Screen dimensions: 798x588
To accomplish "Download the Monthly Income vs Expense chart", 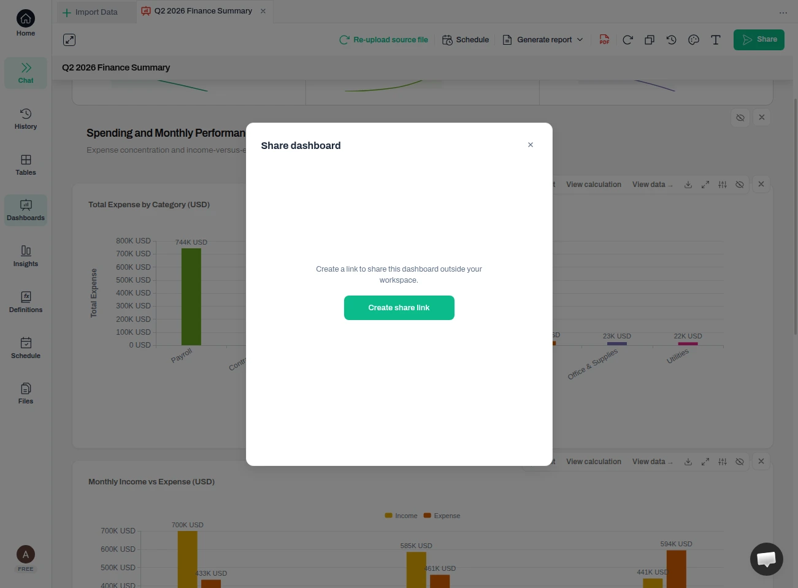I will pos(688,462).
